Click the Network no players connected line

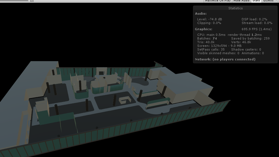(225, 59)
